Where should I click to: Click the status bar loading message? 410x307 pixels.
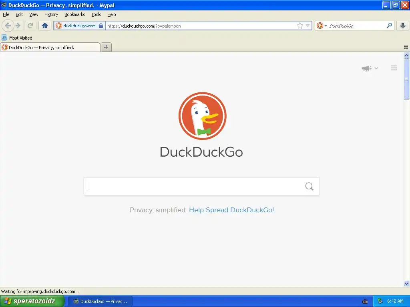40,291
